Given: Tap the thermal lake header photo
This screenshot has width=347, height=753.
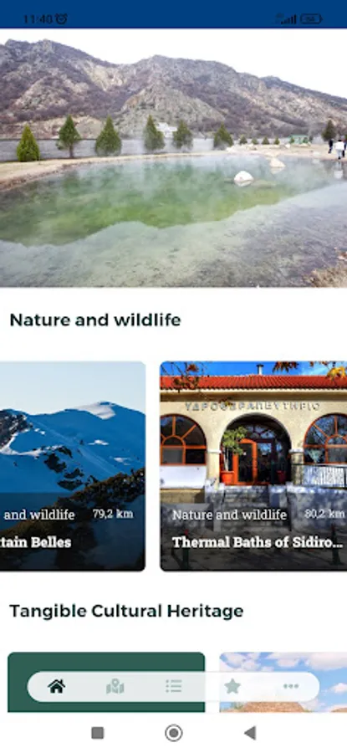Looking at the screenshot, I should pos(173,158).
